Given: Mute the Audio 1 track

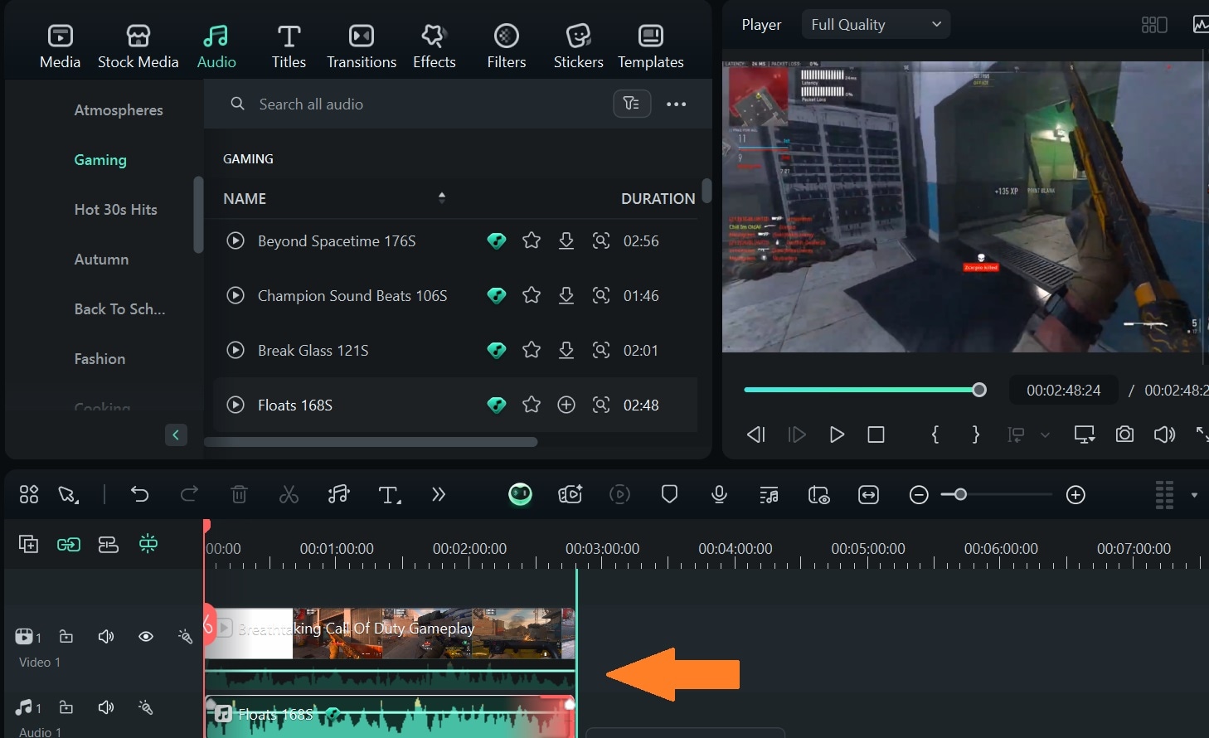Looking at the screenshot, I should click(106, 707).
